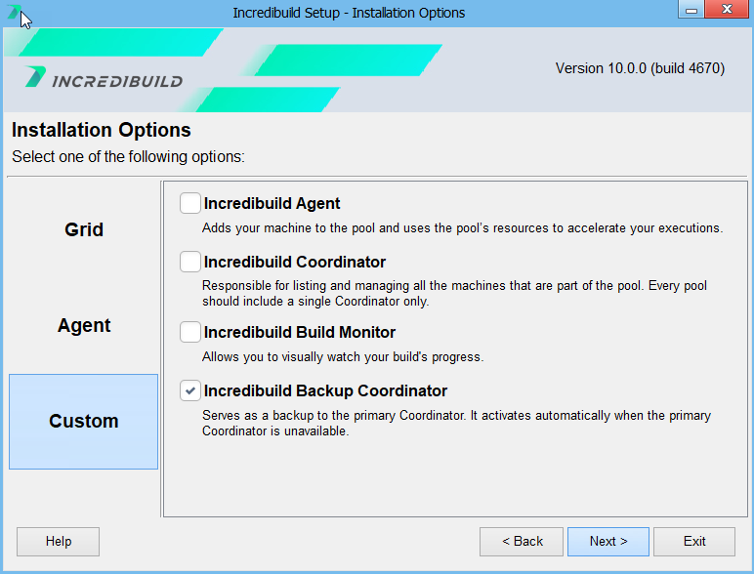This screenshot has width=754, height=574.
Task: Click the window title bar text
Action: (x=349, y=13)
